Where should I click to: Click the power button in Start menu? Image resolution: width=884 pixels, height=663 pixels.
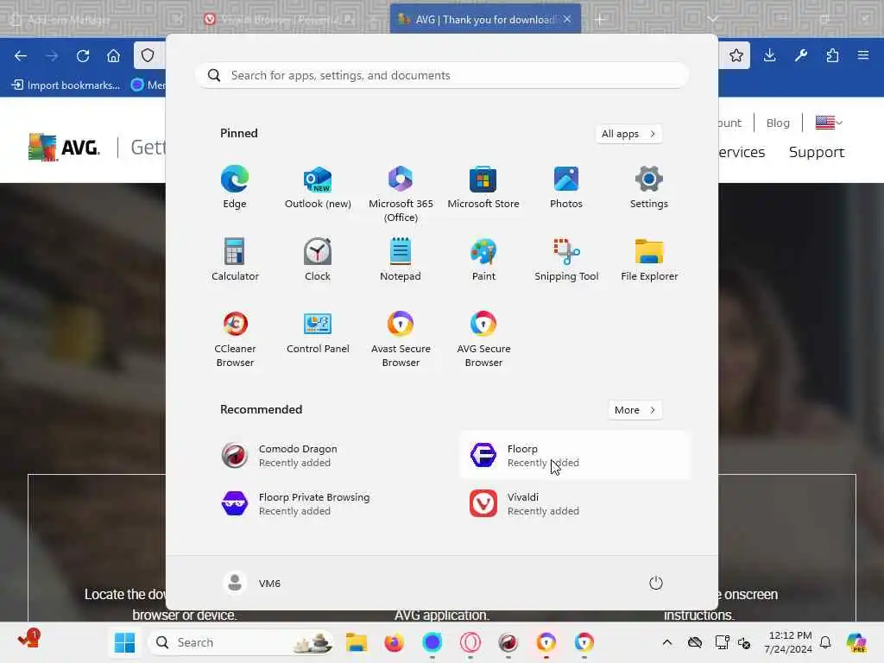click(x=656, y=583)
